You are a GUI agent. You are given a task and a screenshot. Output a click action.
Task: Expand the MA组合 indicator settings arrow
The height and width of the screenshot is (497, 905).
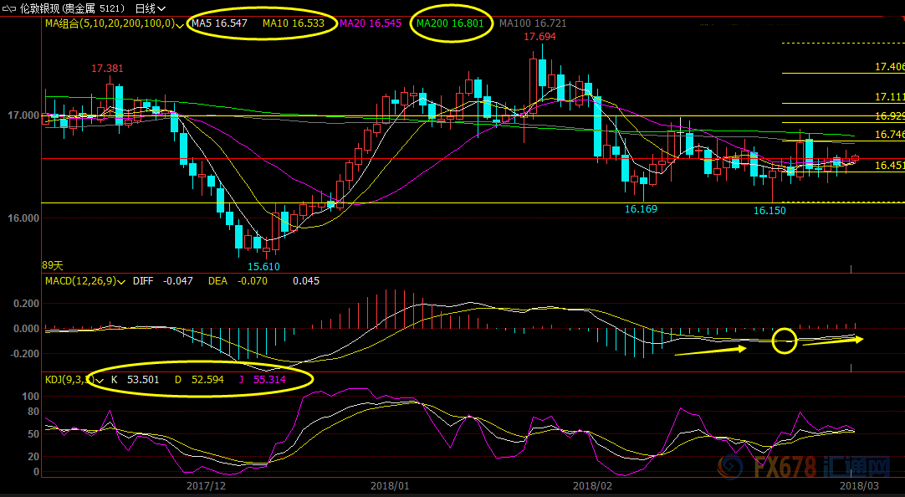pos(181,25)
